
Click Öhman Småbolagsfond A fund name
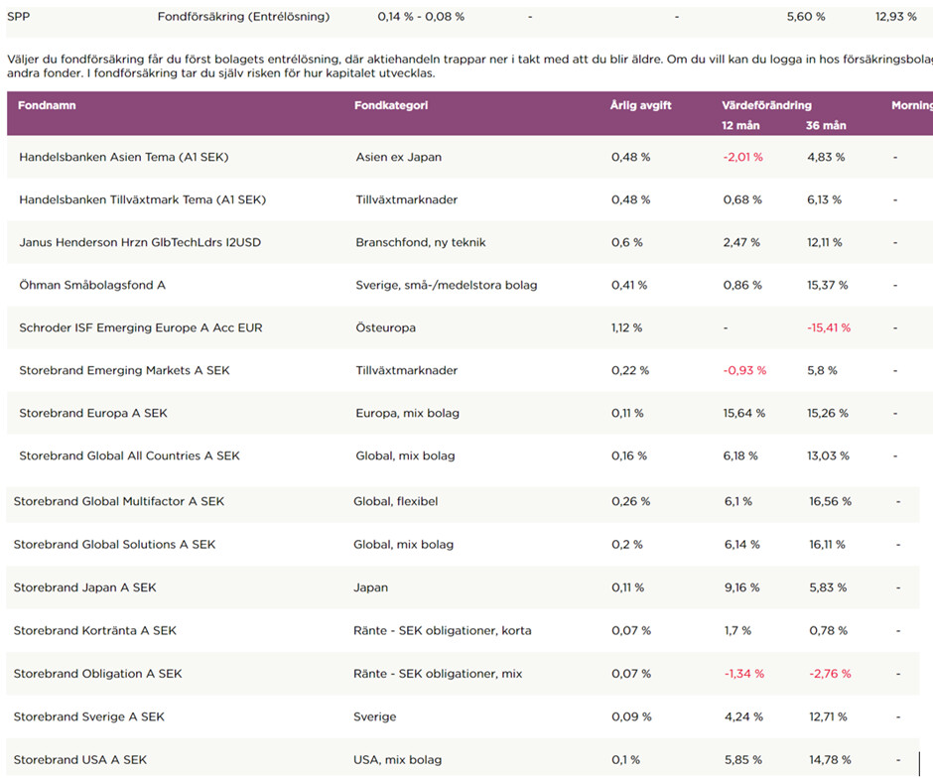coord(92,285)
